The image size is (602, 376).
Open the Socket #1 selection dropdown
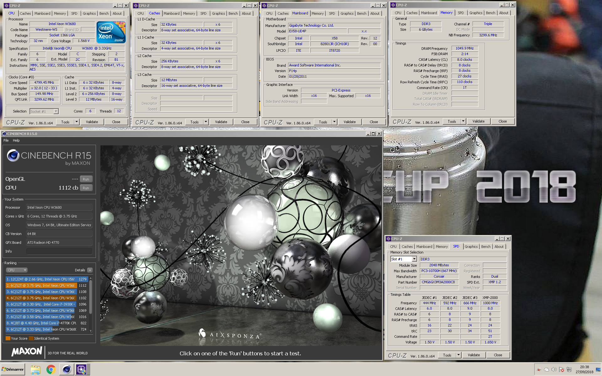[x=56, y=111]
